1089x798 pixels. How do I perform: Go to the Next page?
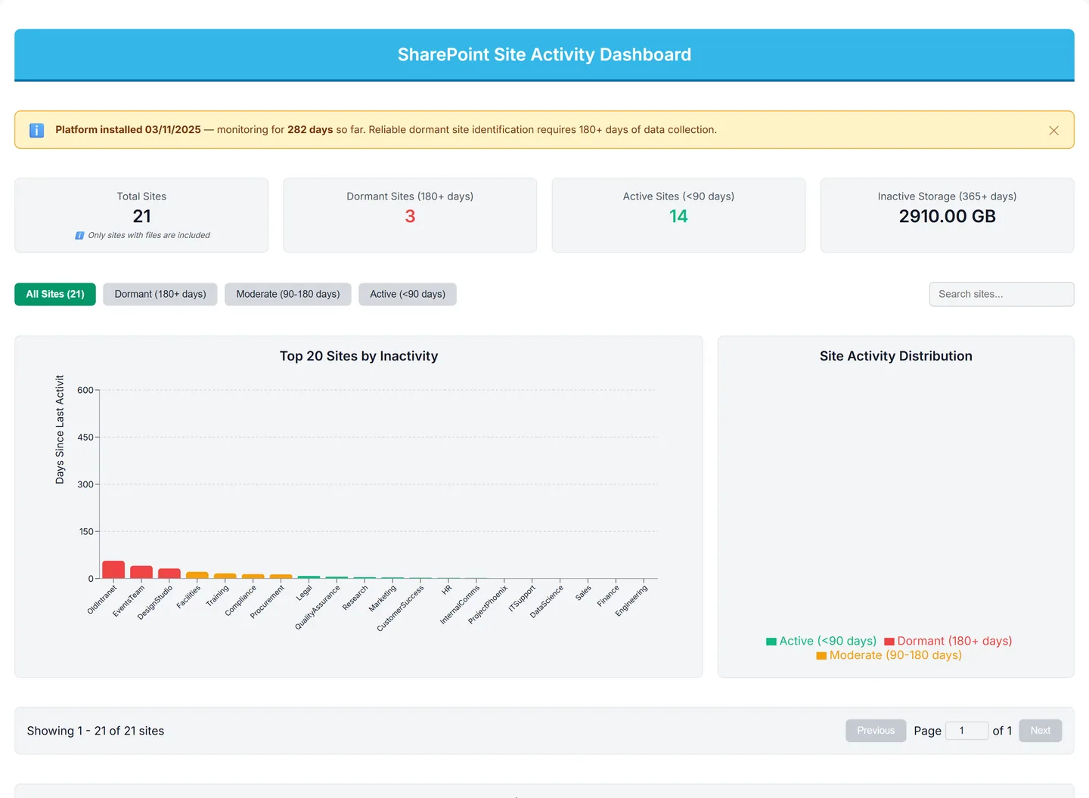click(1041, 731)
